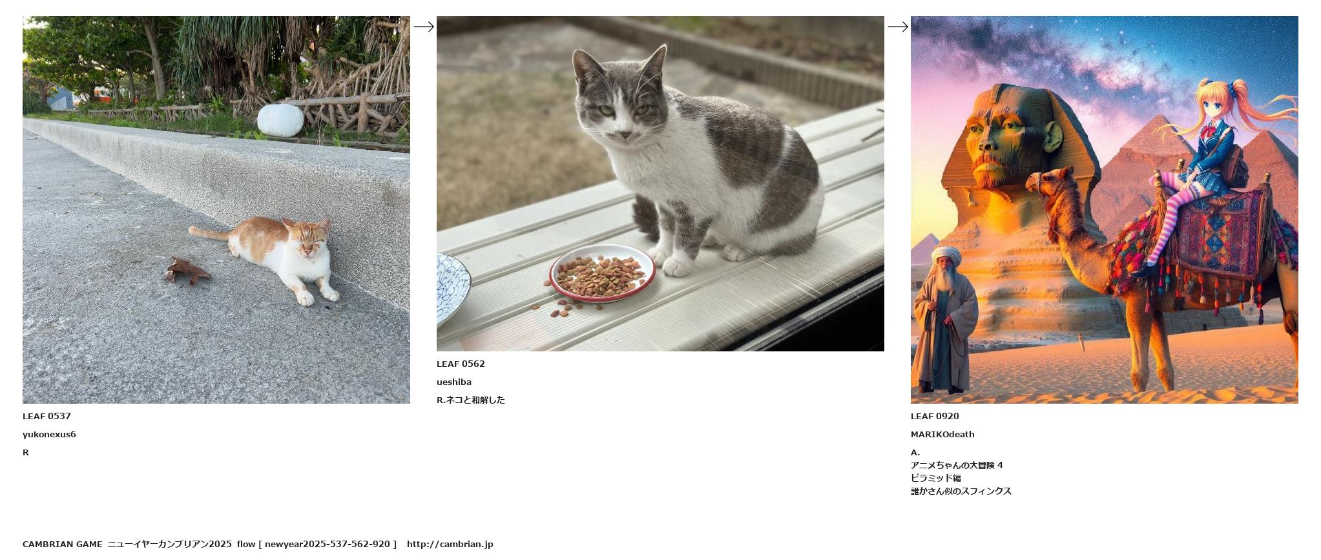Open the orange cat photo thumbnail
This screenshot has width=1321, height=560.
pos(216,210)
